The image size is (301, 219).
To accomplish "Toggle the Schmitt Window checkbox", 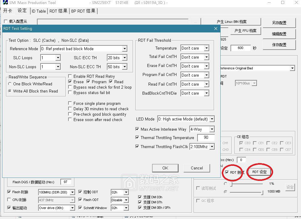I will pos(80,208).
